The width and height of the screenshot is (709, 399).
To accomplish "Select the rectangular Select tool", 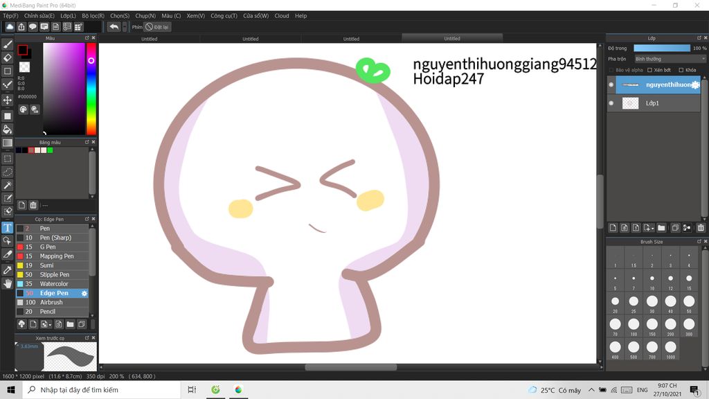I will tap(7, 159).
